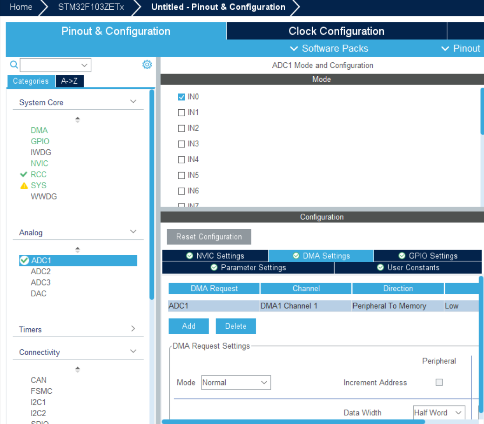The image size is (484, 424).
Task: Select FSMC in Connectivity list
Action: pyautogui.click(x=41, y=391)
